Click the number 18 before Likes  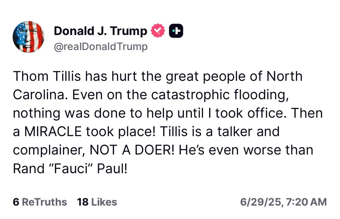(83, 202)
